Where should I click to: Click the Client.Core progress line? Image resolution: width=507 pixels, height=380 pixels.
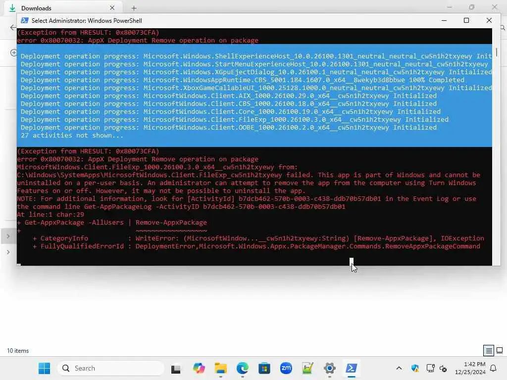(230, 111)
